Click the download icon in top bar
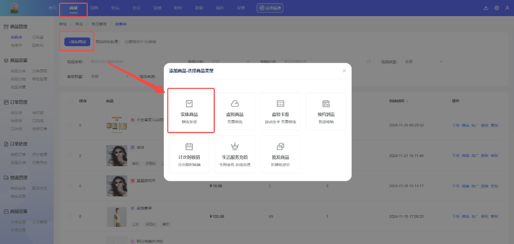 (486, 8)
